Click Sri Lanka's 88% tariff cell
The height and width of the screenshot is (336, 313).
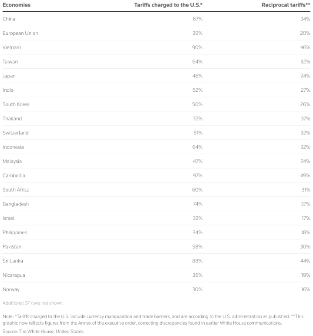pos(197,261)
